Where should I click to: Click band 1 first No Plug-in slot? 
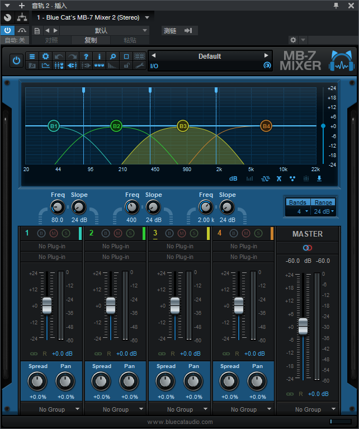point(51,246)
